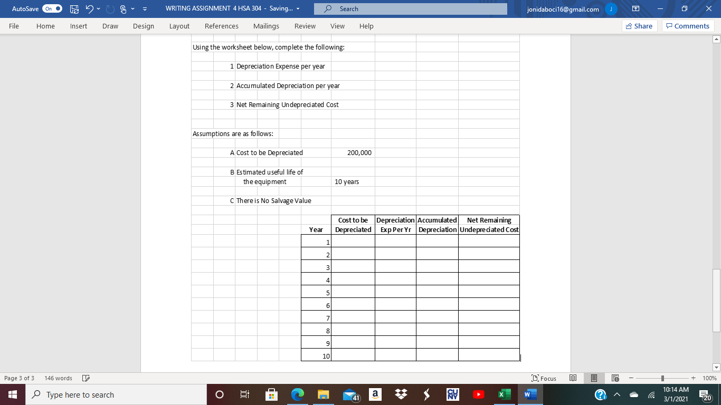Toggle Print Layout view
Image resolution: width=721 pixels, height=405 pixels.
pos(594,378)
